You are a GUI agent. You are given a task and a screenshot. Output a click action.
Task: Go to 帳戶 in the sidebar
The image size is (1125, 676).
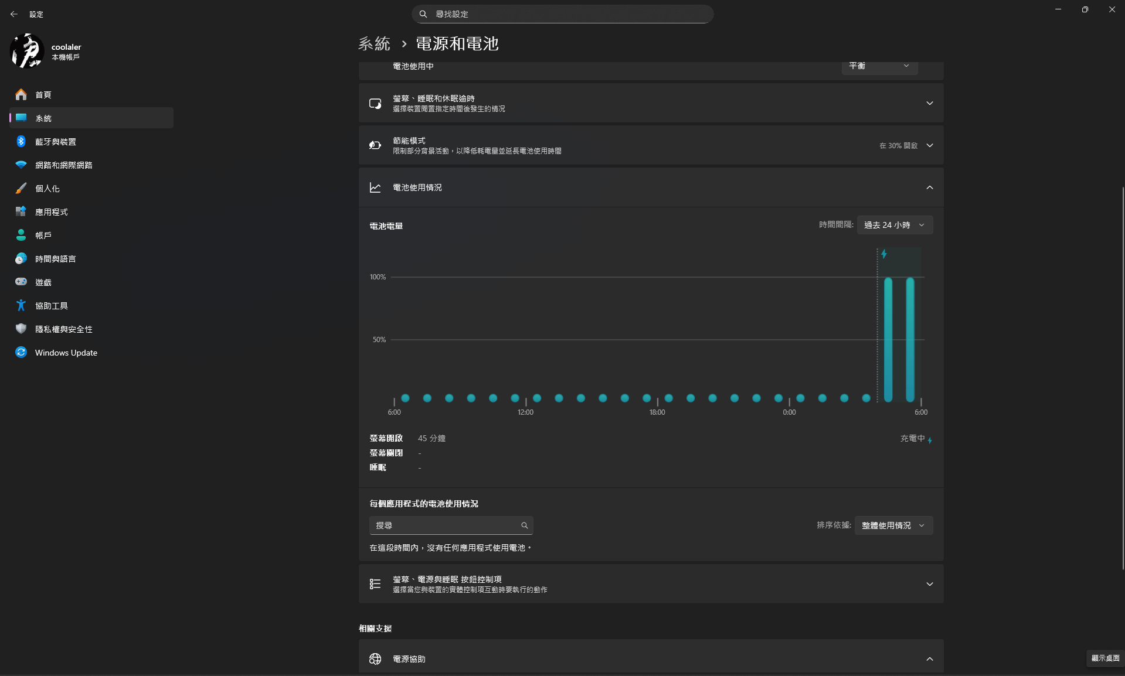[x=43, y=235]
